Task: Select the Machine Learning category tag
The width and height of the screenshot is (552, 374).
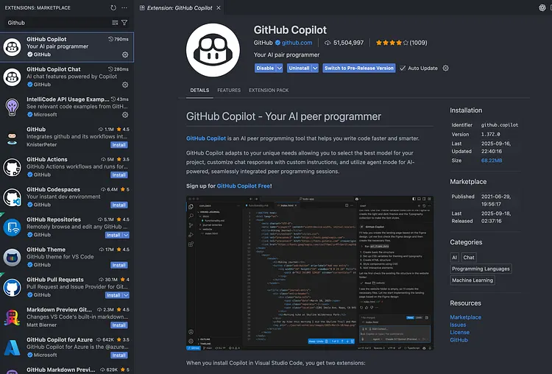Action: 473,280
